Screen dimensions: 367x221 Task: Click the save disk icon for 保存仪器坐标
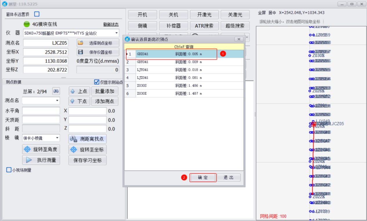tap(81, 52)
